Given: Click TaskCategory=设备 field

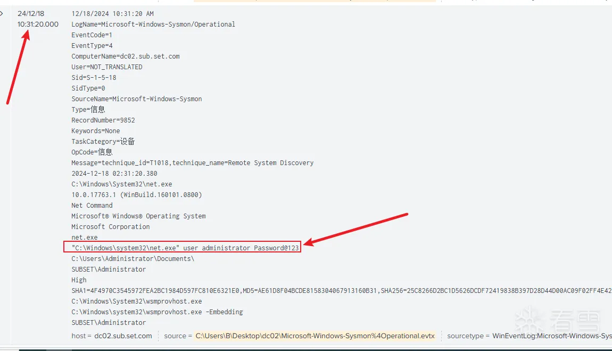Looking at the screenshot, I should tap(103, 141).
